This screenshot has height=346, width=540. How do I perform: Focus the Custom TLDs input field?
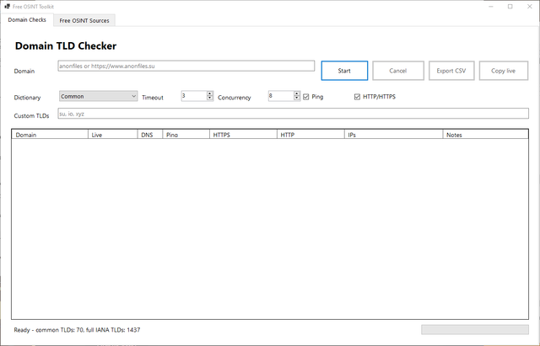pos(294,114)
